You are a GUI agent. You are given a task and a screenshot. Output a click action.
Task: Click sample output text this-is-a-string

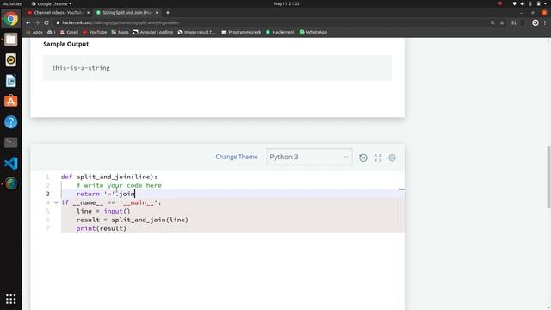pos(81,68)
